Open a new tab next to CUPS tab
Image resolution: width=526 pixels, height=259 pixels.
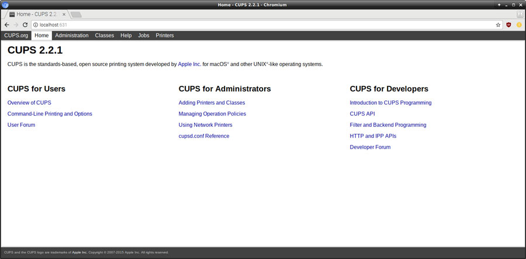[76, 15]
